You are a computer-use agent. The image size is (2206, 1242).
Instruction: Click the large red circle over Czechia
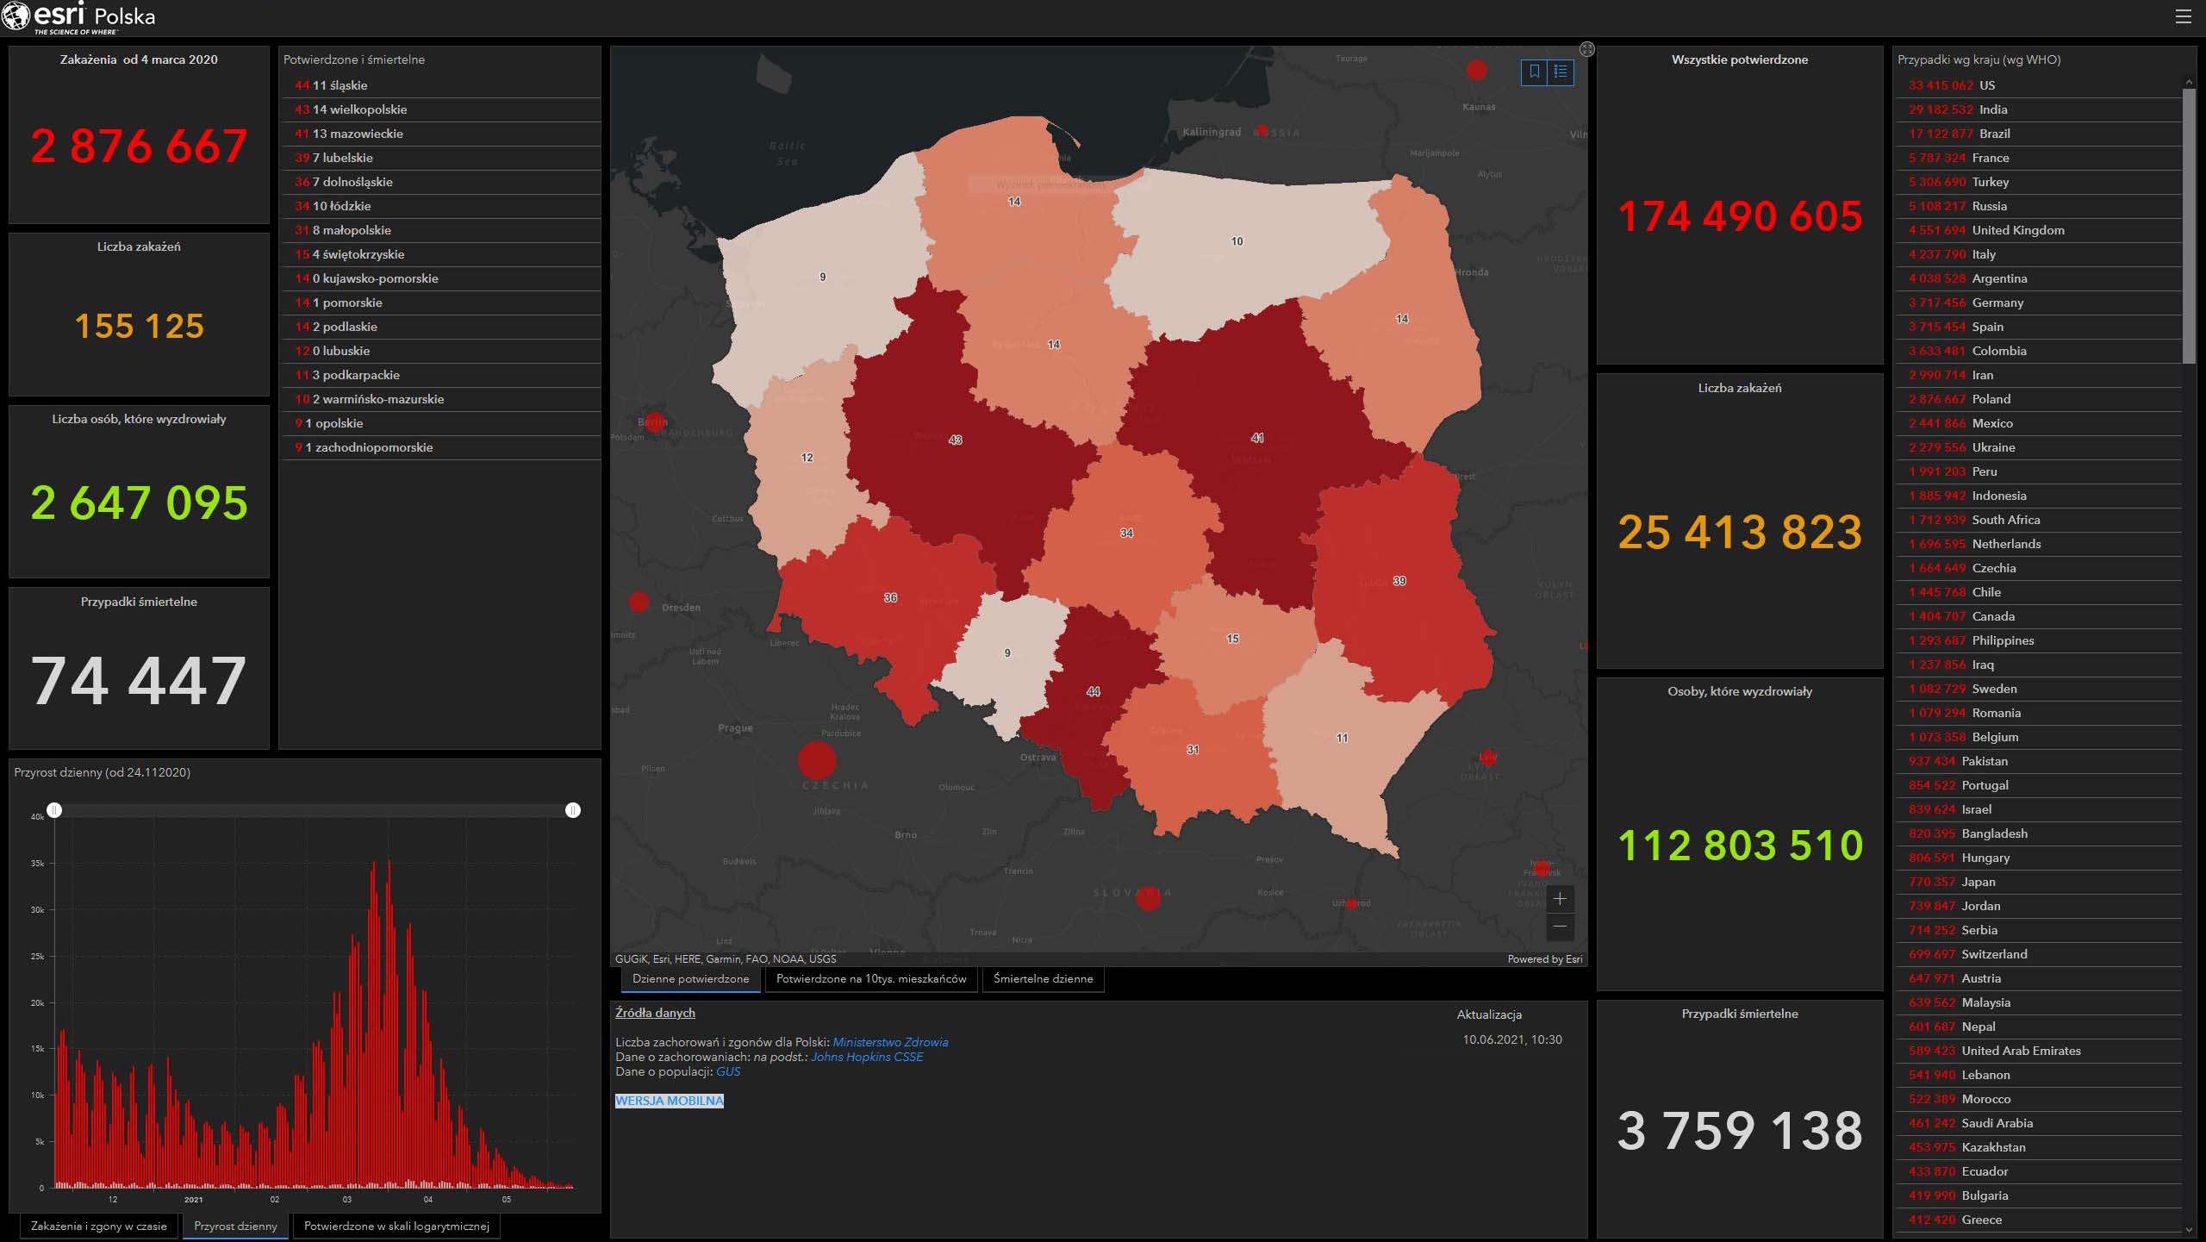click(817, 760)
